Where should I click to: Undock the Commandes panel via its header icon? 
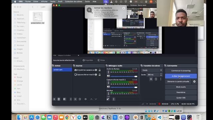pyautogui.click(x=165, y=66)
